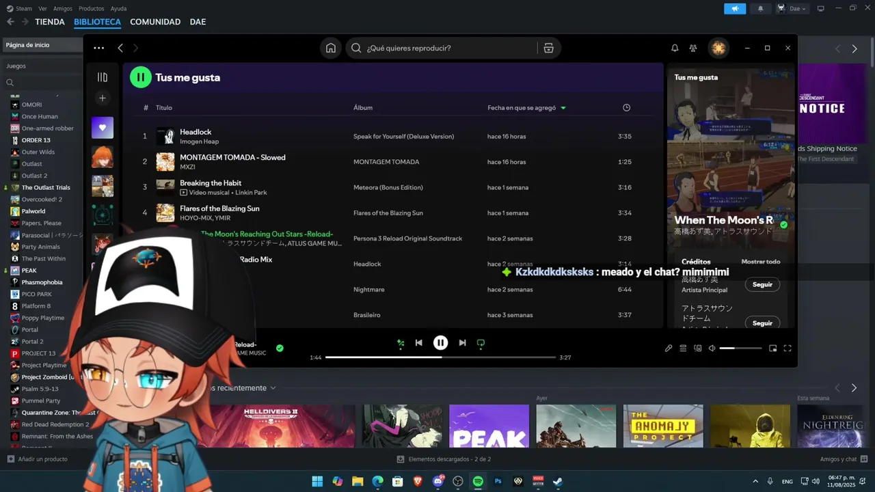Seek within song progress bar
Screen dimensions: 875x492
pyautogui.click(x=440, y=357)
